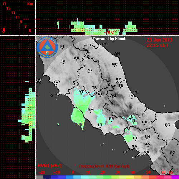The width and height of the screenshot is (179, 179).
Task: Click the CH city label
Action: pos(132,96)
